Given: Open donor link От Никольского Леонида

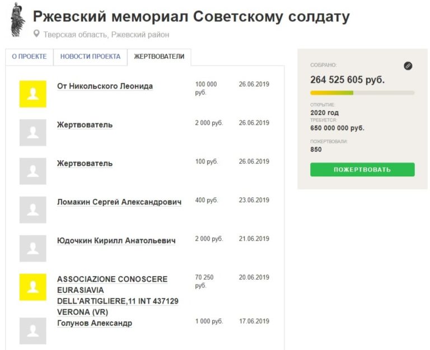Looking at the screenshot, I should pos(105,86).
